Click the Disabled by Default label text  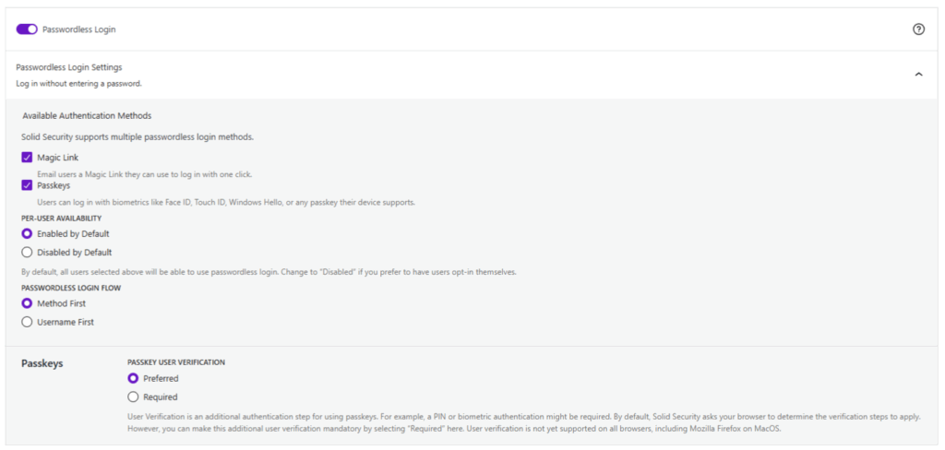coord(75,253)
